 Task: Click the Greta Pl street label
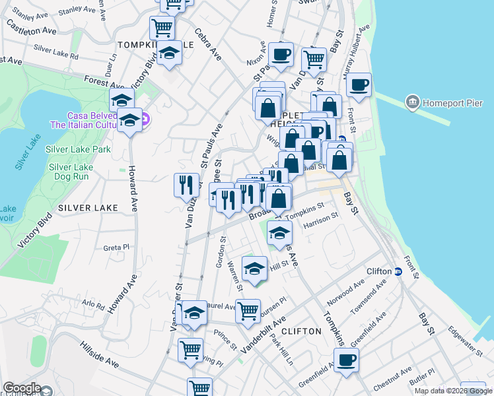116,247
